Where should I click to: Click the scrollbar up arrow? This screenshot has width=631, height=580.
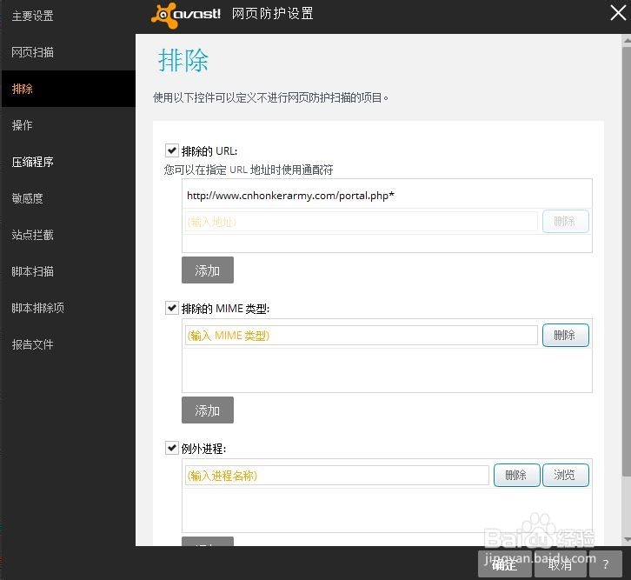click(627, 40)
